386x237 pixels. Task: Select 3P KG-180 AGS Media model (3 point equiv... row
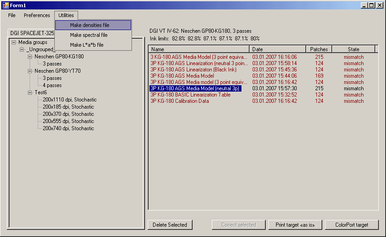(263, 82)
